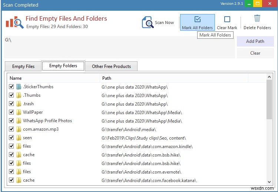Viewport: 278px width, 192px height.
Task: Click folder icon of files in com.amazon.kindle
Action: click(19, 146)
